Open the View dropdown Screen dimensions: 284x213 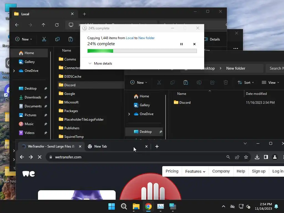click(270, 82)
